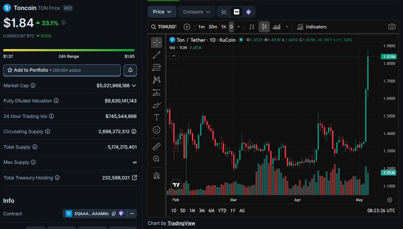Image resolution: width=403 pixels, height=229 pixels.
Task: Select the area chart style
Action: coord(277,27)
